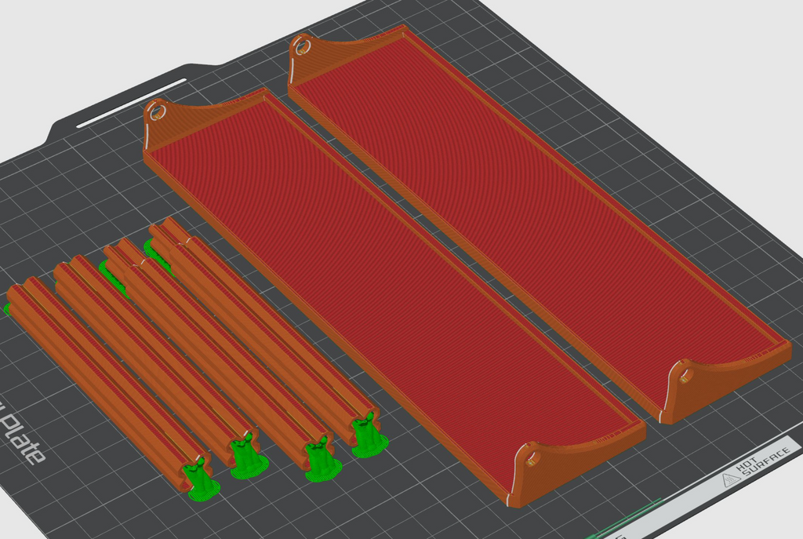Click green support under third rod's near end

point(322,462)
